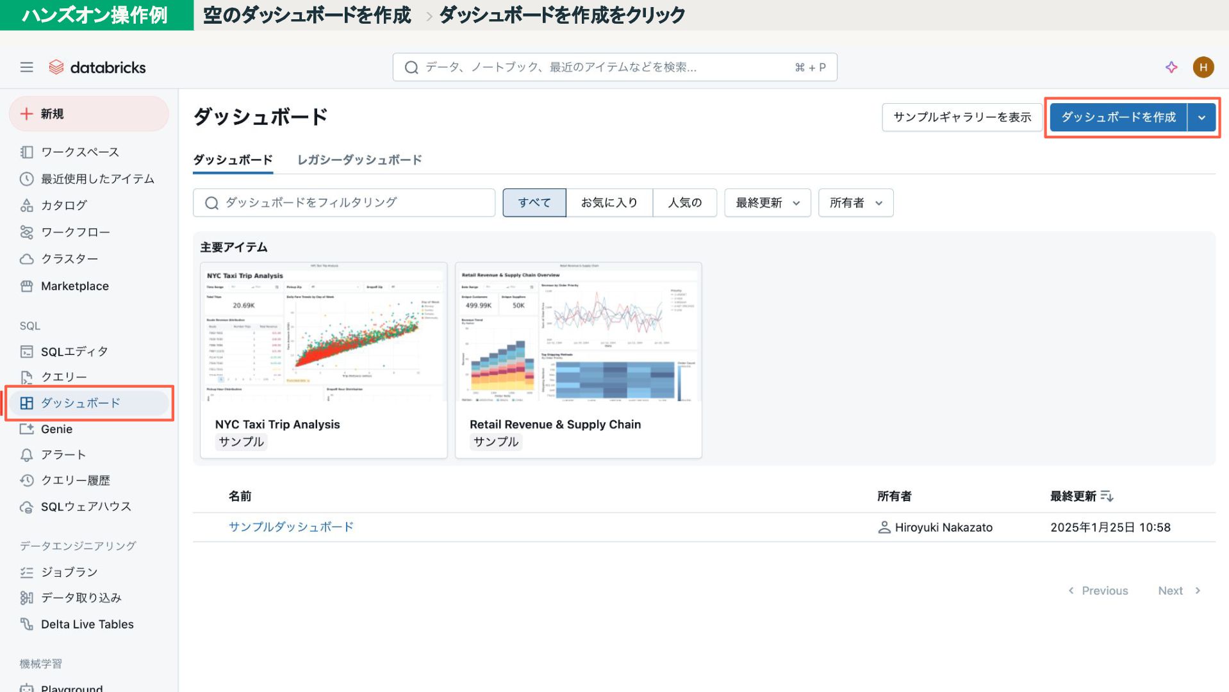Open SQLウェアハウス in the sidebar

pos(89,507)
